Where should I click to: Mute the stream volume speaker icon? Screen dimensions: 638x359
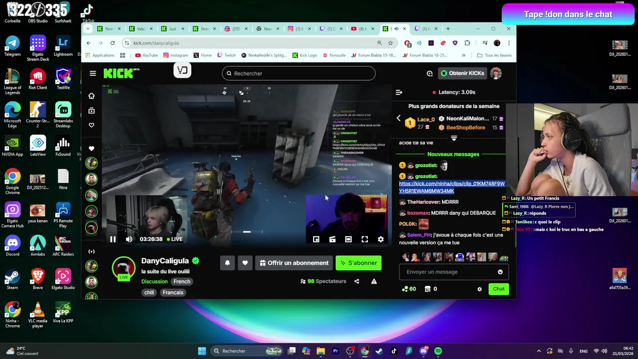pyautogui.click(x=129, y=239)
